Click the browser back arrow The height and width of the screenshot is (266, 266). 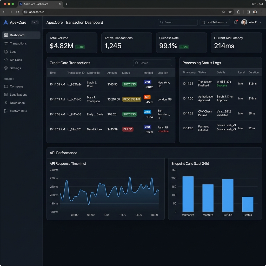[x=4, y=12]
